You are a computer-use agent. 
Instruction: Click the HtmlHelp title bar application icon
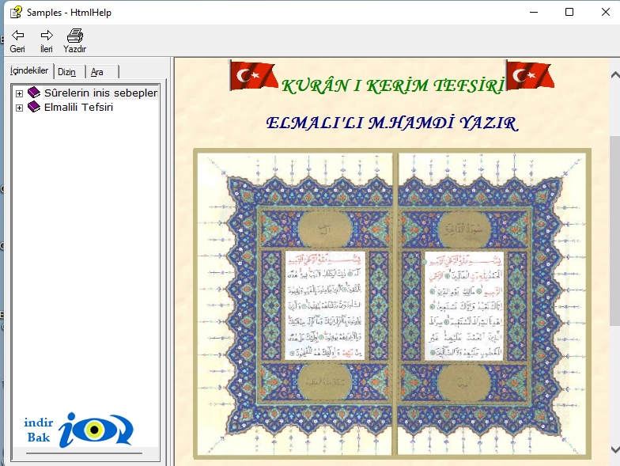pos(16,13)
